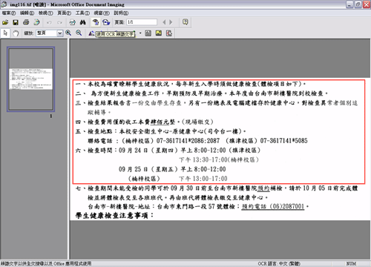Click the 頁面 page number field showing 1/1
This screenshot has width=371, height=267.
[x=142, y=22]
